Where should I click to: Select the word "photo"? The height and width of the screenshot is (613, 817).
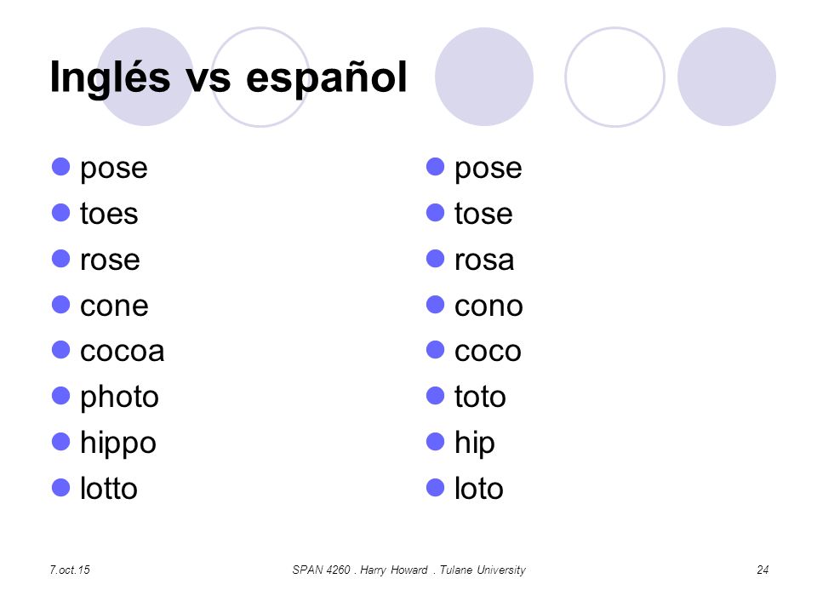pyautogui.click(x=119, y=398)
